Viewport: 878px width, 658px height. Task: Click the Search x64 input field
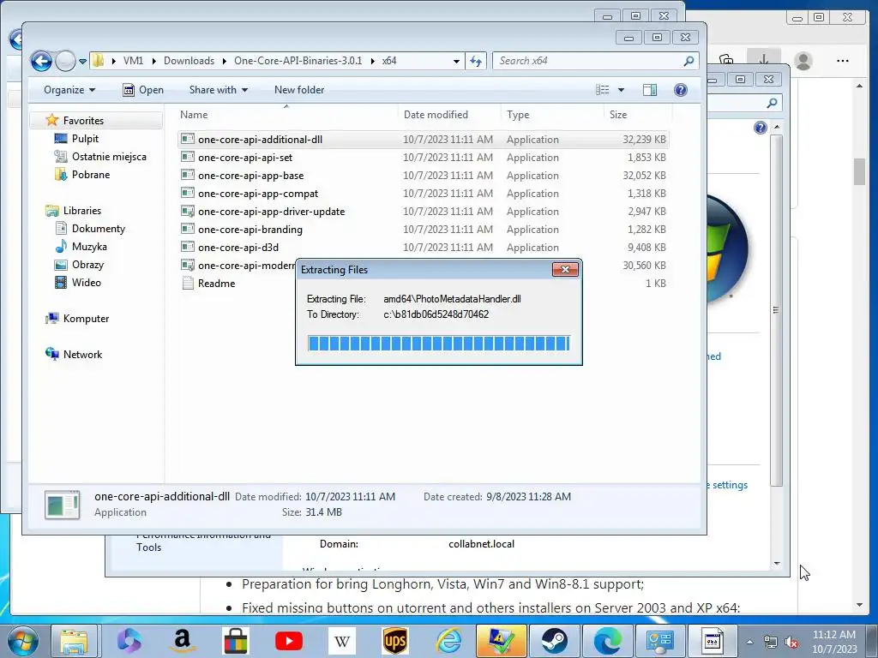coord(588,61)
